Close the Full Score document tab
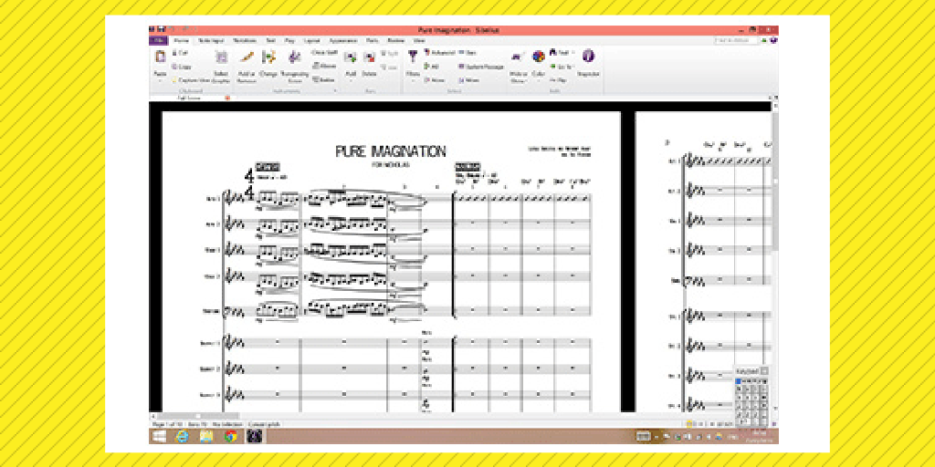935x467 pixels. coord(226,97)
